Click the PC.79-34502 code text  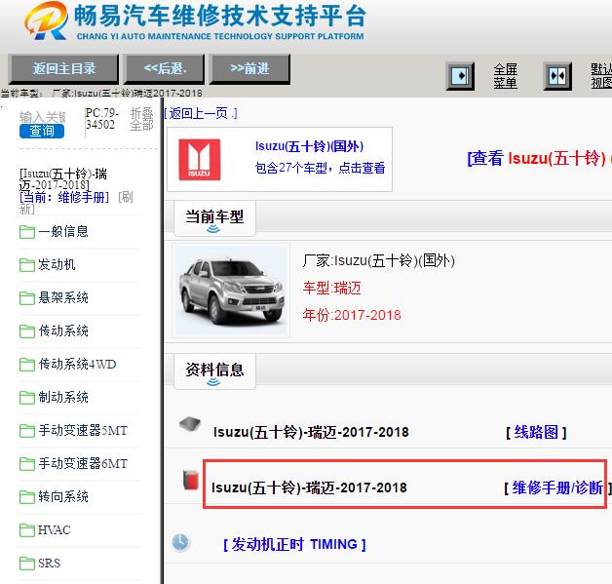click(x=102, y=119)
